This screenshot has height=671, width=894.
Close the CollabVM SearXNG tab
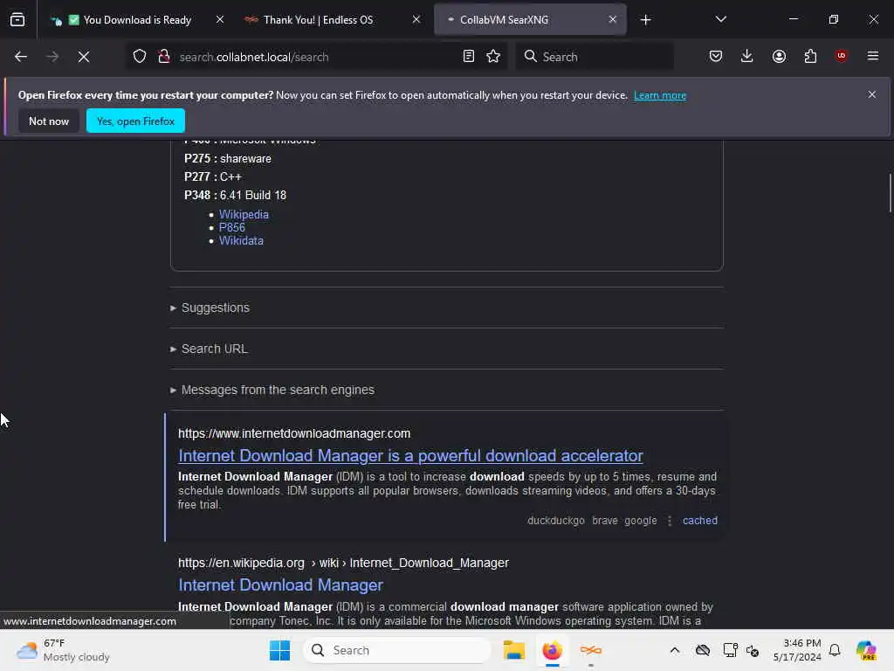613,20
